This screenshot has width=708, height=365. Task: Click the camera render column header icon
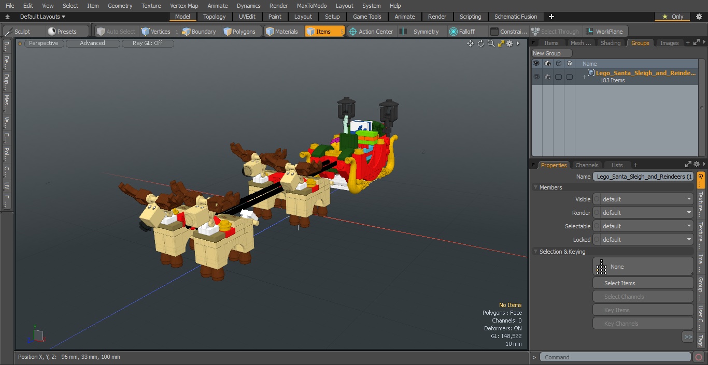coord(547,64)
